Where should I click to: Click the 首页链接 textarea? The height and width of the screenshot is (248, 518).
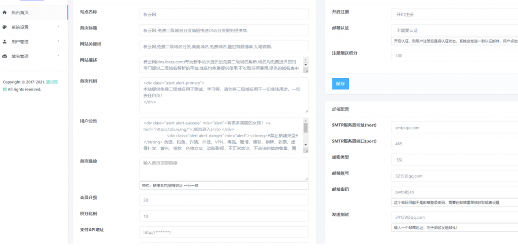224,169
